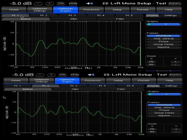Screen dimensions: 187x140
Task: Click Y zoom plus button in upper window
Action: click(x=175, y=62)
